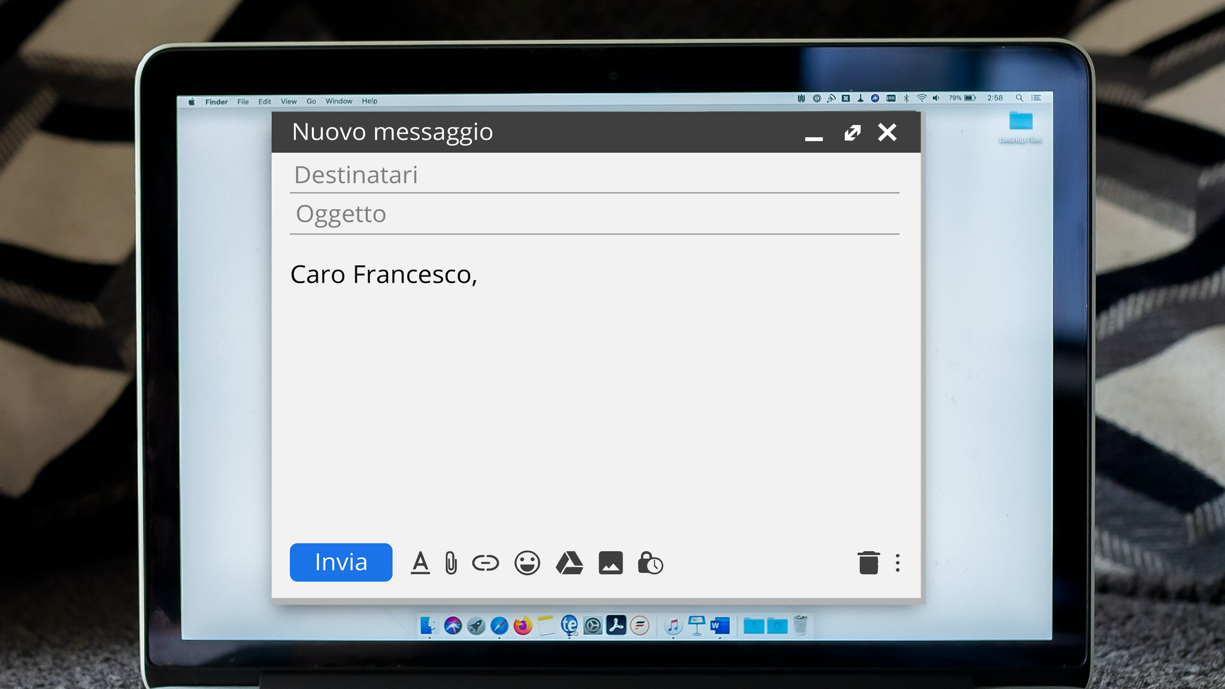
Task: Open Microsoft Word from the dock
Action: pyautogui.click(x=719, y=626)
